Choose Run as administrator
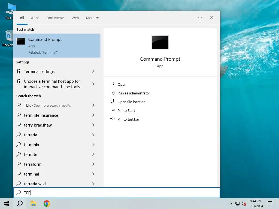This screenshot has height=209, width=279. click(134, 93)
